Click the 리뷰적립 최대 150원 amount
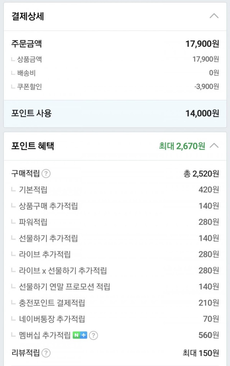Image resolution: width=230 pixels, height=366 pixels. point(201,353)
